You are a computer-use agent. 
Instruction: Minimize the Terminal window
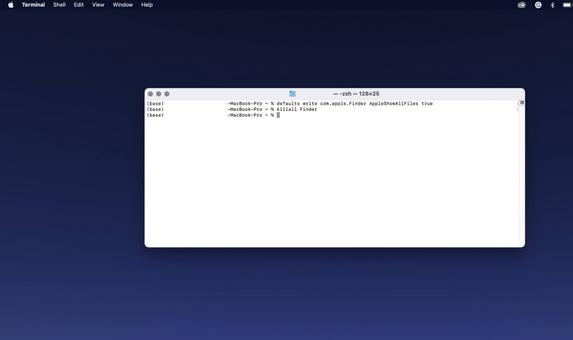(x=158, y=94)
